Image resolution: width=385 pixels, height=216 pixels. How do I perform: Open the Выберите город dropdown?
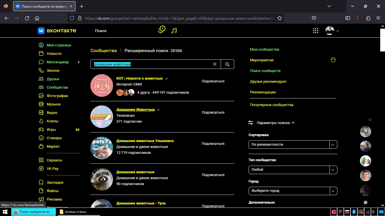click(293, 191)
